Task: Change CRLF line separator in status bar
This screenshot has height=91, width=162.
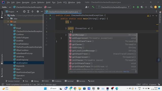Action: pyautogui.click(x=138, y=84)
